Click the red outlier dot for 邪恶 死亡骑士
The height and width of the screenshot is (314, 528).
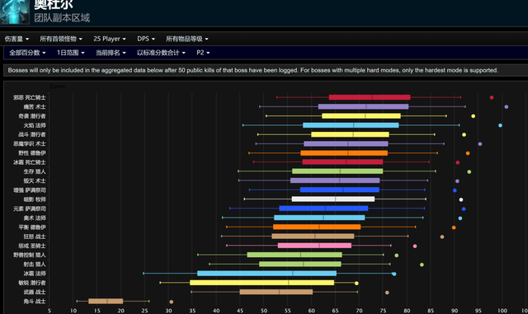(x=492, y=97)
